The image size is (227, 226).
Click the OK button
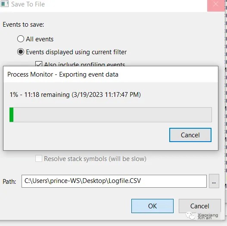152,206
